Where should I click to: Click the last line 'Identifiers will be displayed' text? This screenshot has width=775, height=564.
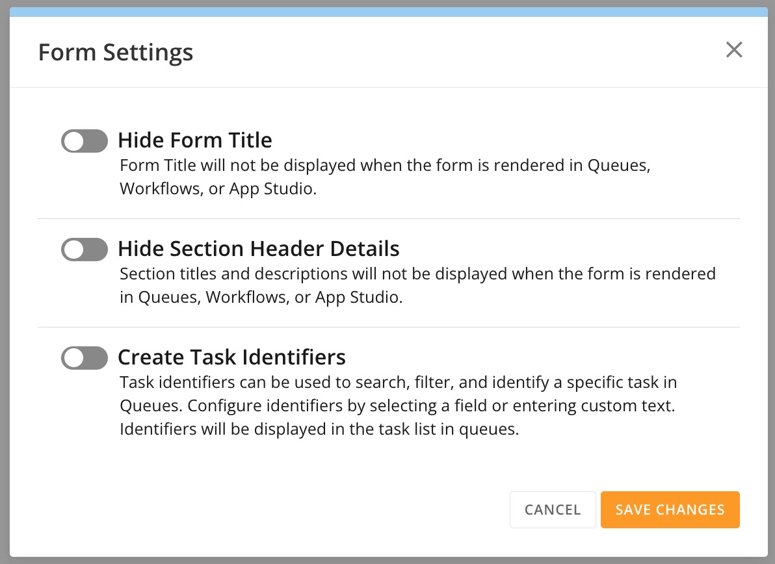[x=319, y=429]
